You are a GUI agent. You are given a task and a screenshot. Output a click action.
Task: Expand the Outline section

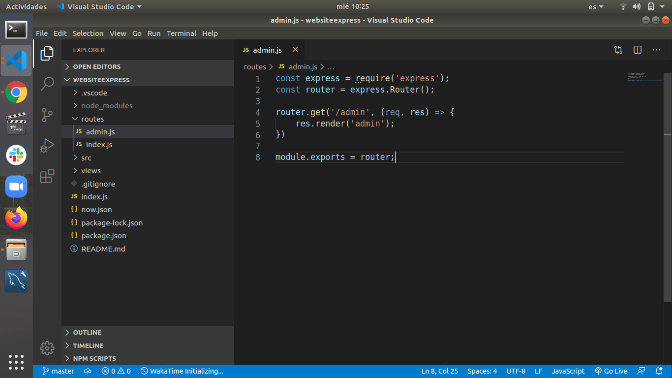[x=148, y=332]
